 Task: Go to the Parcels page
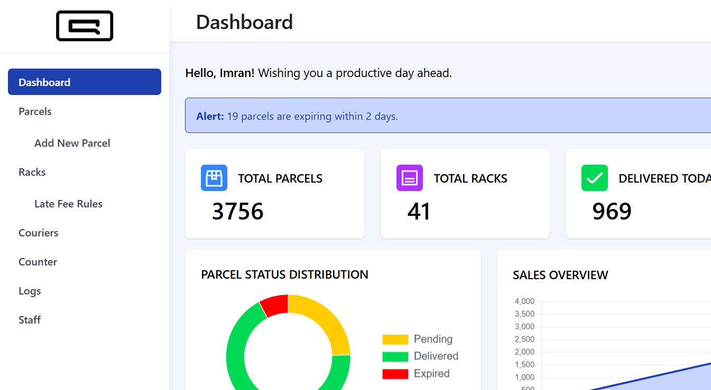35,111
